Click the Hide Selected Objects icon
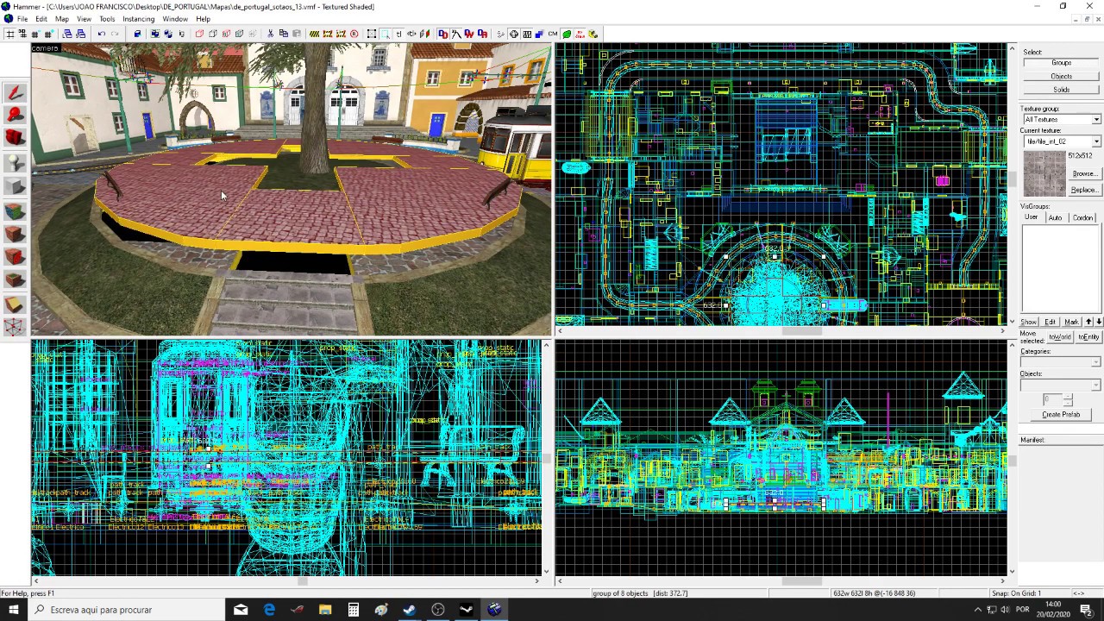 198,34
